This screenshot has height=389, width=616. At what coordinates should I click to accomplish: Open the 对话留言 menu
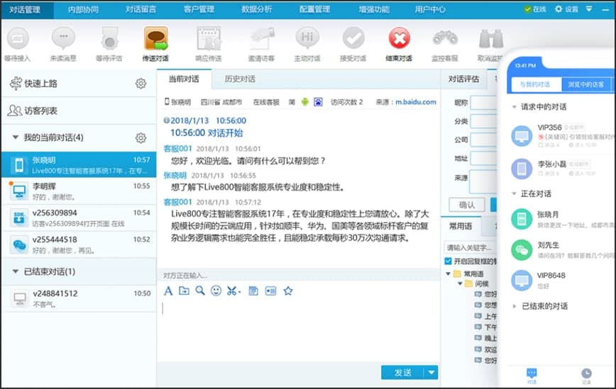click(141, 9)
